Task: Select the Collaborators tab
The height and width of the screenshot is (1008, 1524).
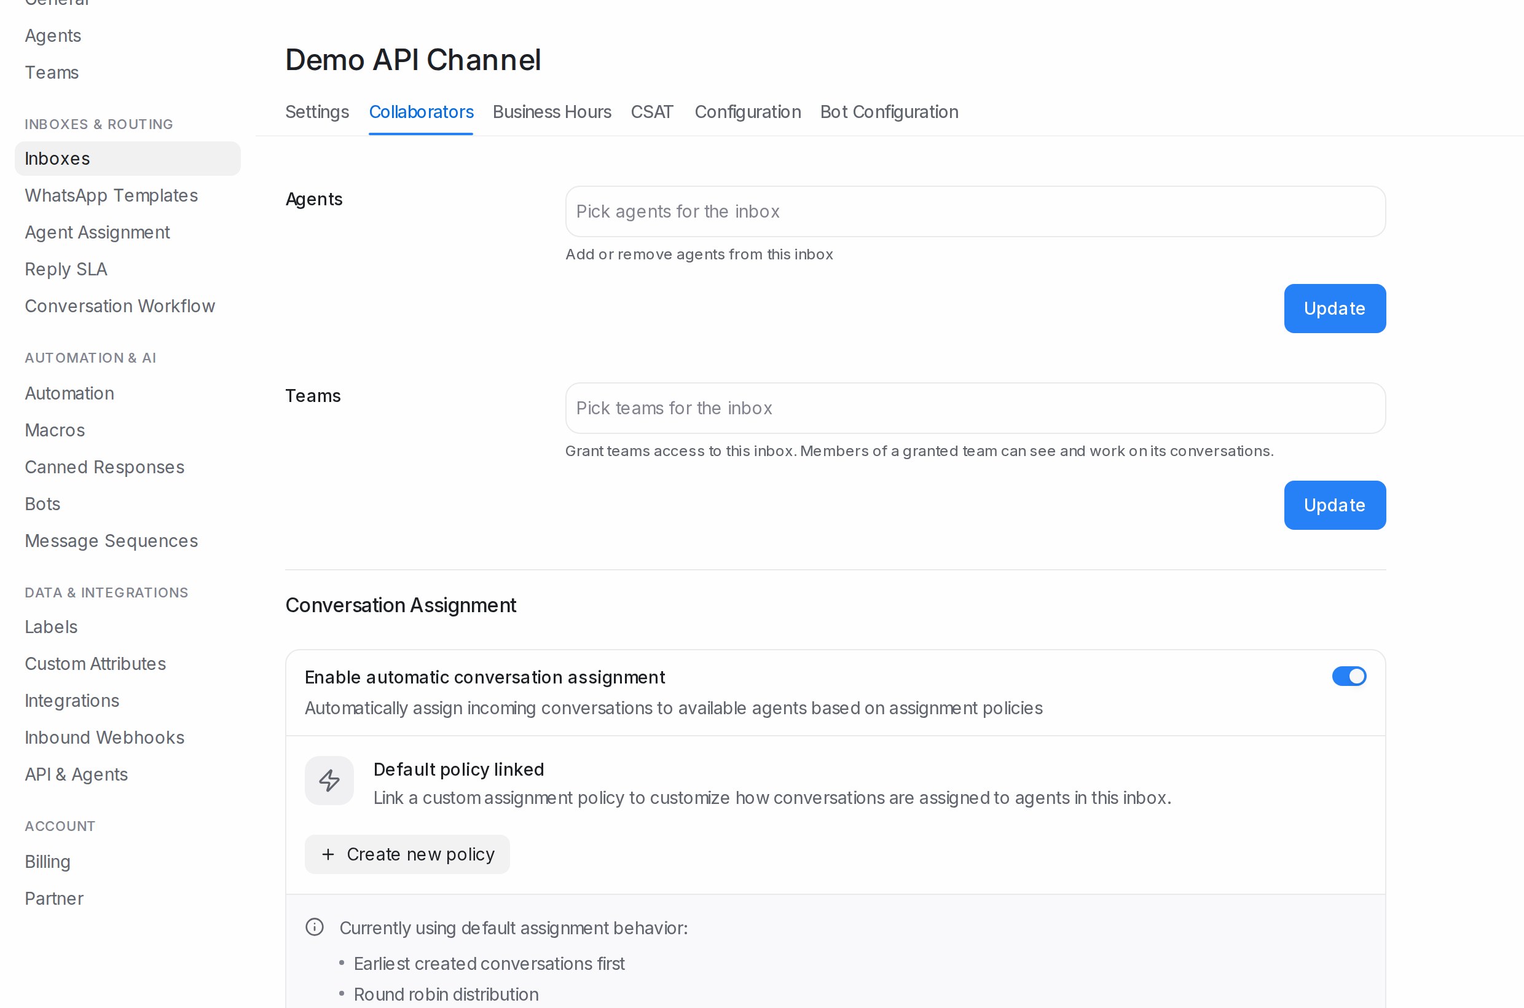Action: click(x=421, y=112)
